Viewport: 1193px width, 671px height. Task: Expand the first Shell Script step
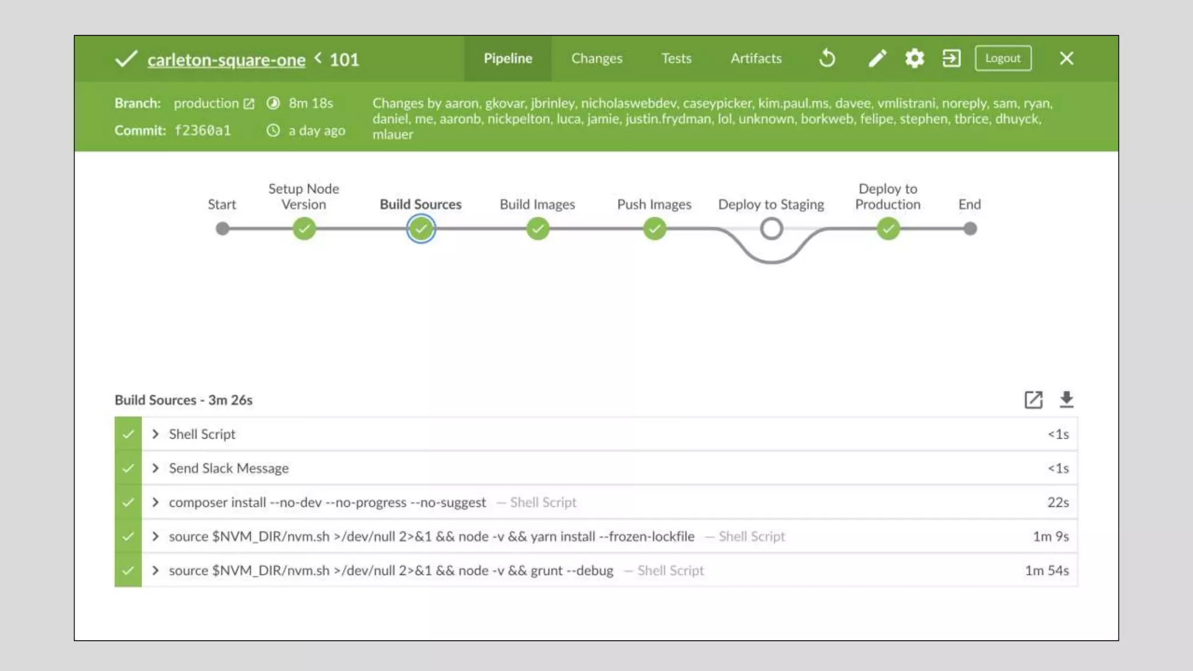(156, 434)
